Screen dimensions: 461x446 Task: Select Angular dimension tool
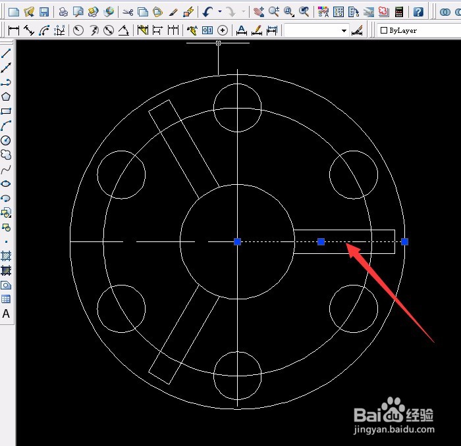point(124,30)
